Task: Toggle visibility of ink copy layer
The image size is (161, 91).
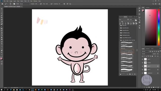Action: pyautogui.click(x=142, y=63)
